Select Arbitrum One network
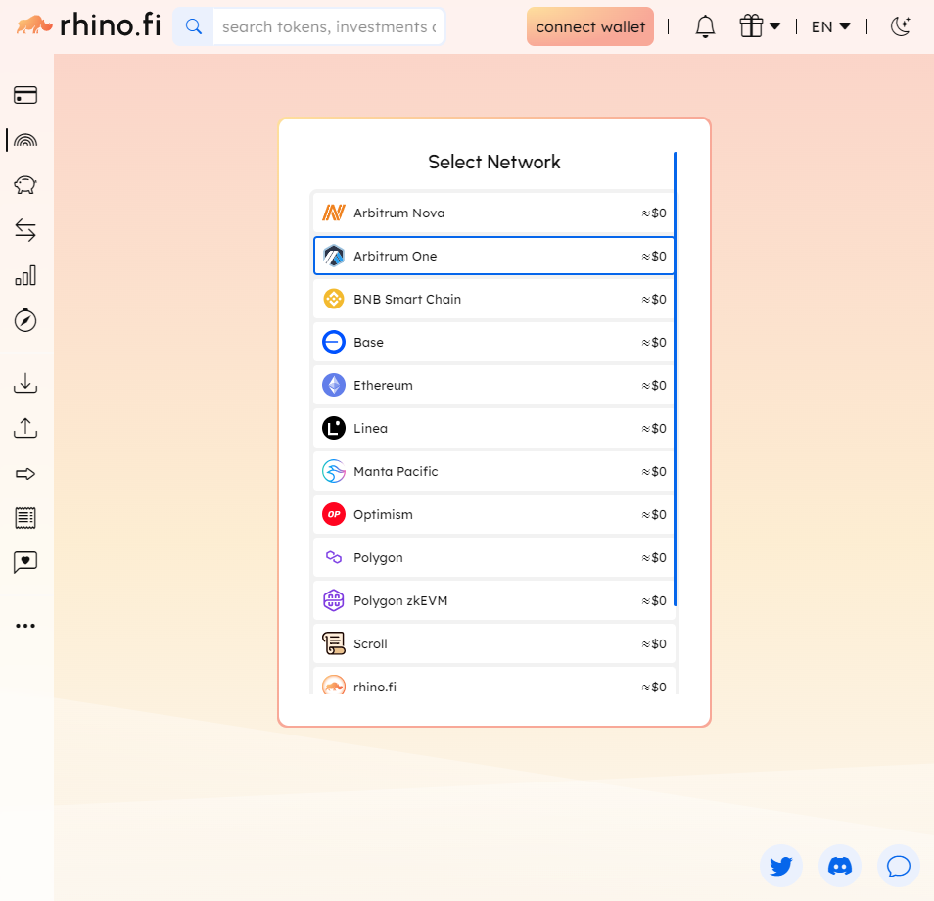Screen dimensions: 934x901 493,256
